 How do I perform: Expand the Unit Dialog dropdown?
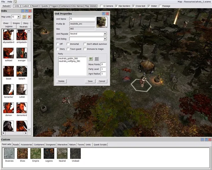click(105, 39)
